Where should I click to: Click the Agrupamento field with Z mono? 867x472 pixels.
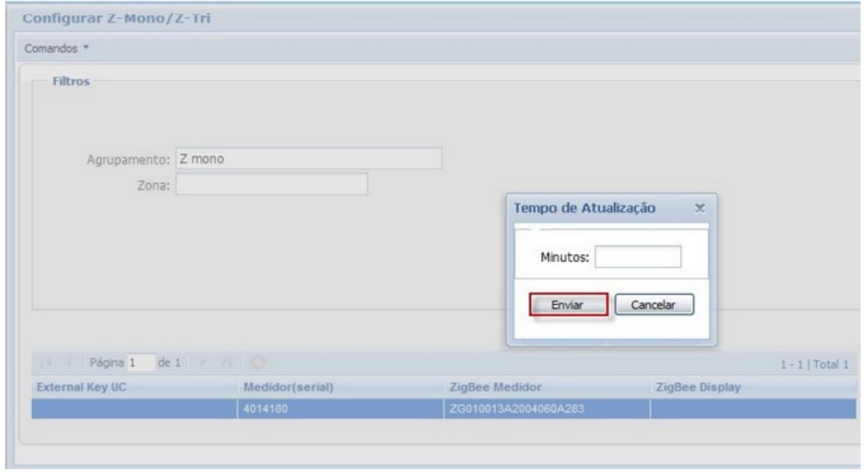click(308, 158)
